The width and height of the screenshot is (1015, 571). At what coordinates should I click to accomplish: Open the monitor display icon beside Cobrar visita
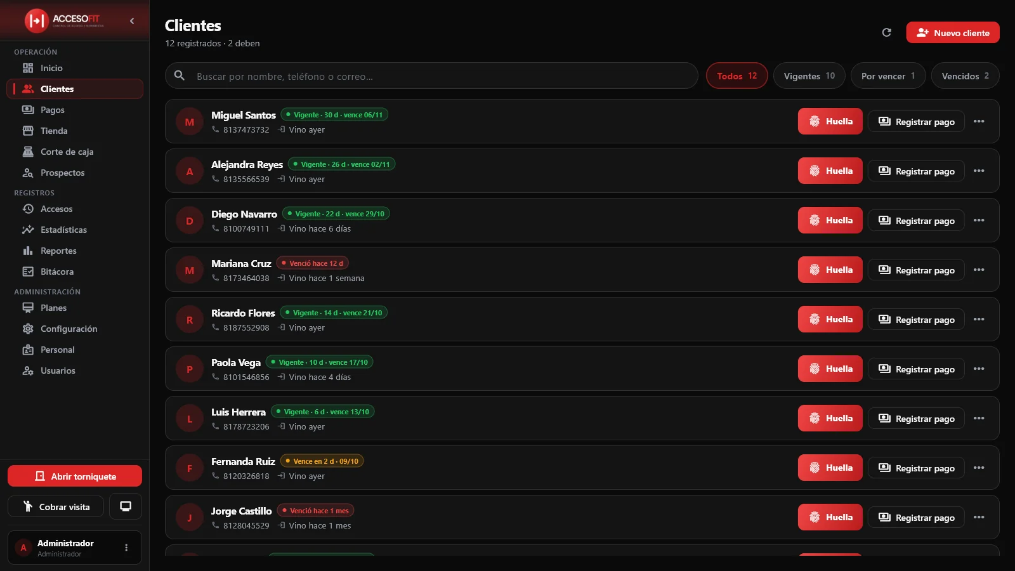click(x=126, y=506)
